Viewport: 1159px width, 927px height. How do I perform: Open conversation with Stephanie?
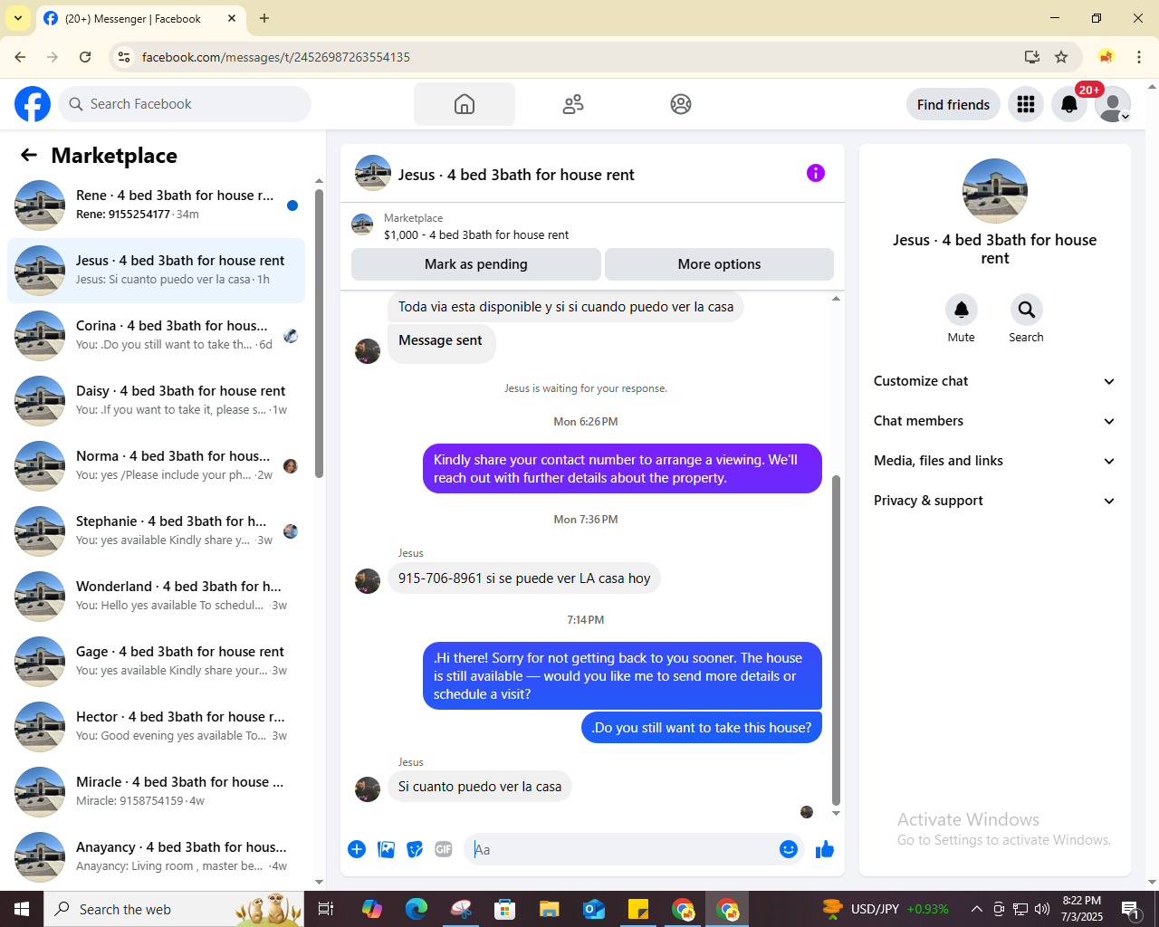(156, 531)
